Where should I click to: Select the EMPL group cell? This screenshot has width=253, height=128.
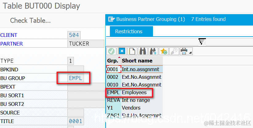coord(113,92)
